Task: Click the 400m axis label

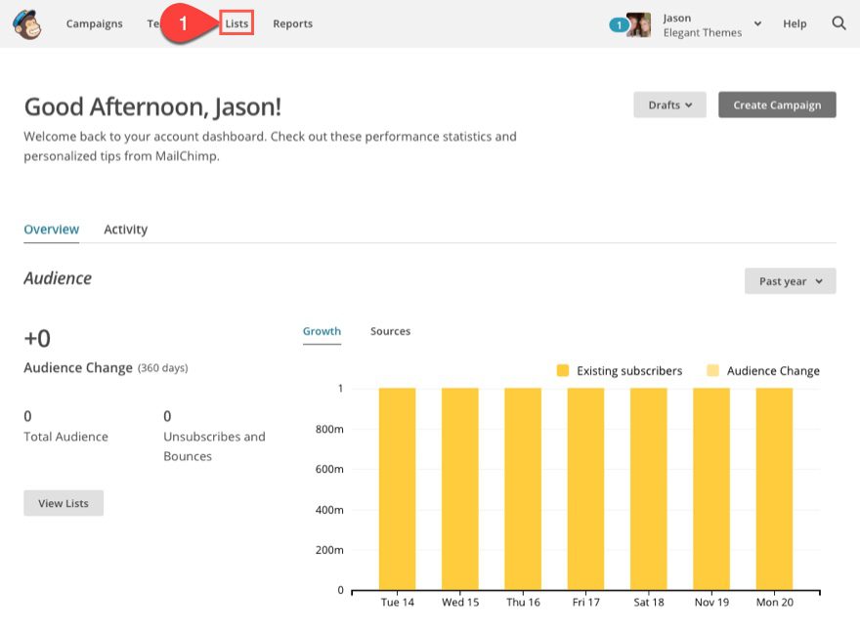Action: [329, 510]
